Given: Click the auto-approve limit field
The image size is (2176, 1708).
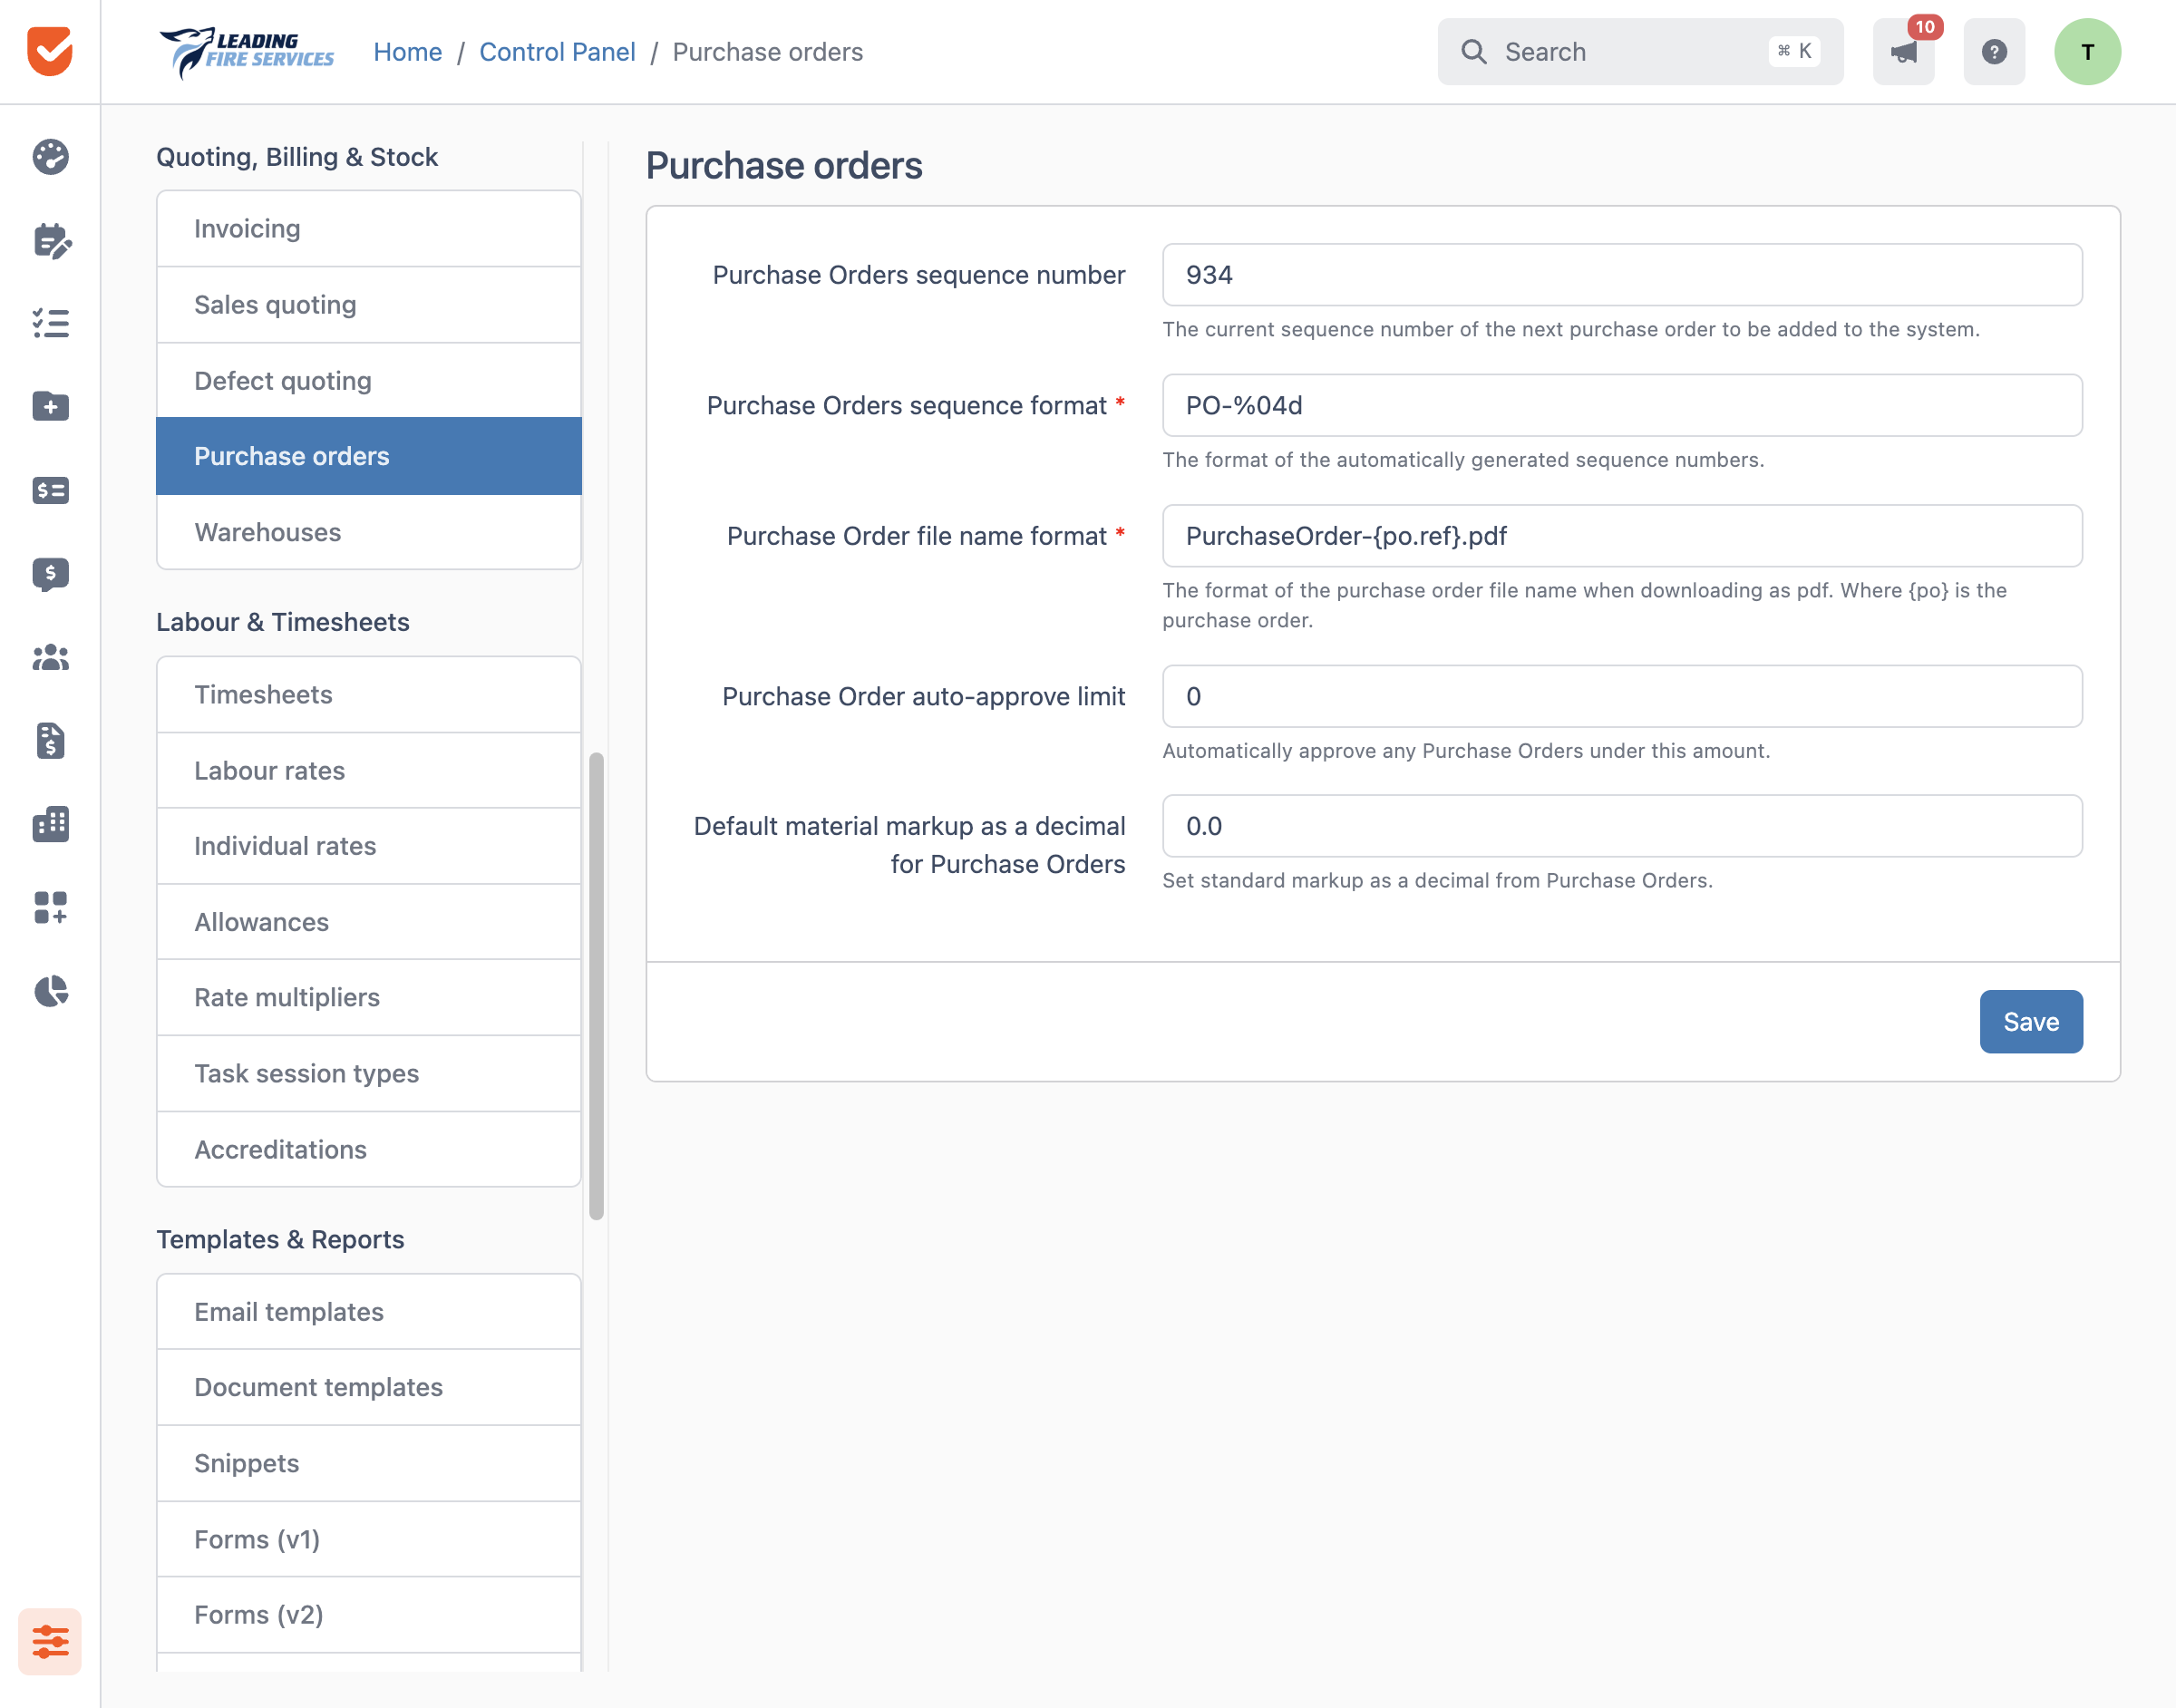Looking at the screenshot, I should pos(1622,696).
